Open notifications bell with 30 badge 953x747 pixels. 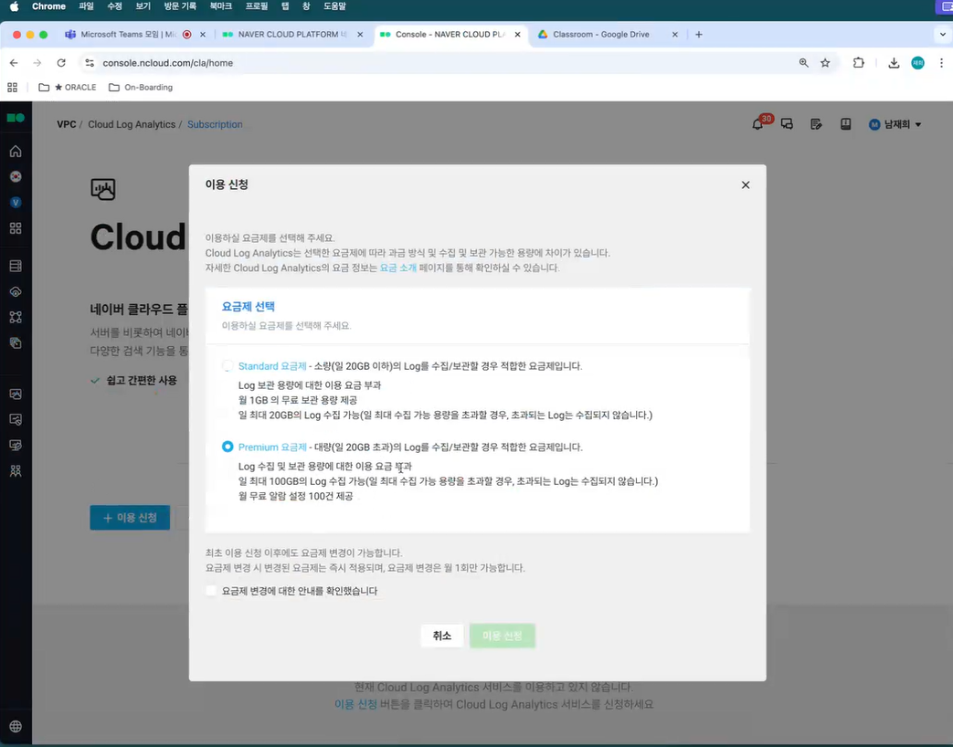pos(759,122)
